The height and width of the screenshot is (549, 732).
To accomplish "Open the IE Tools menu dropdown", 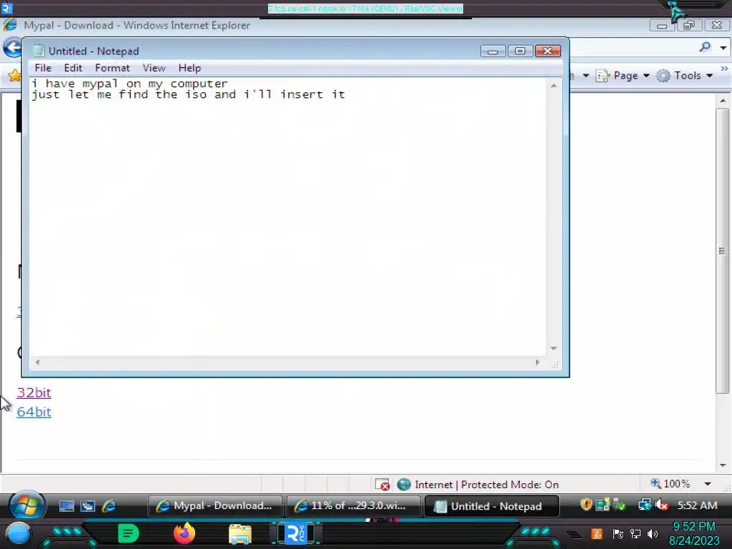I will [710, 76].
